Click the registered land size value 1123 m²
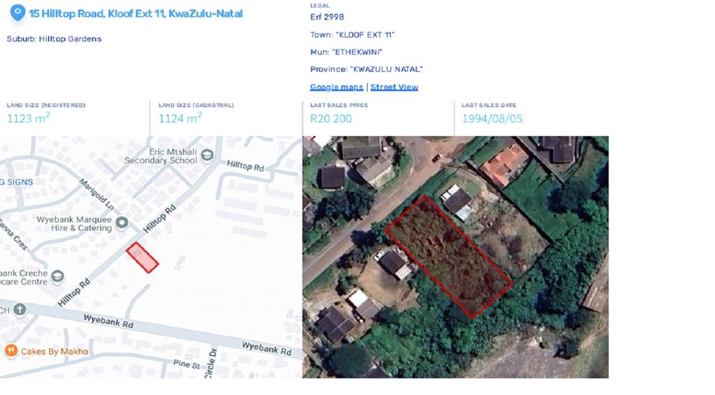Viewport: 715px width, 395px height. (28, 118)
